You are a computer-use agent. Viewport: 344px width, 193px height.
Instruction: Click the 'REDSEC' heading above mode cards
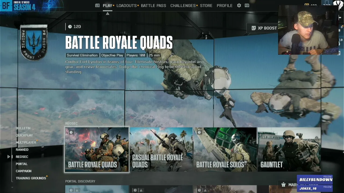(x=71, y=124)
